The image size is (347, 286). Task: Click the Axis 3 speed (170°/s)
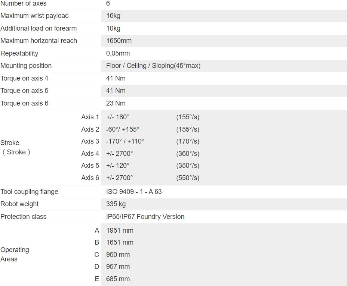(188, 141)
